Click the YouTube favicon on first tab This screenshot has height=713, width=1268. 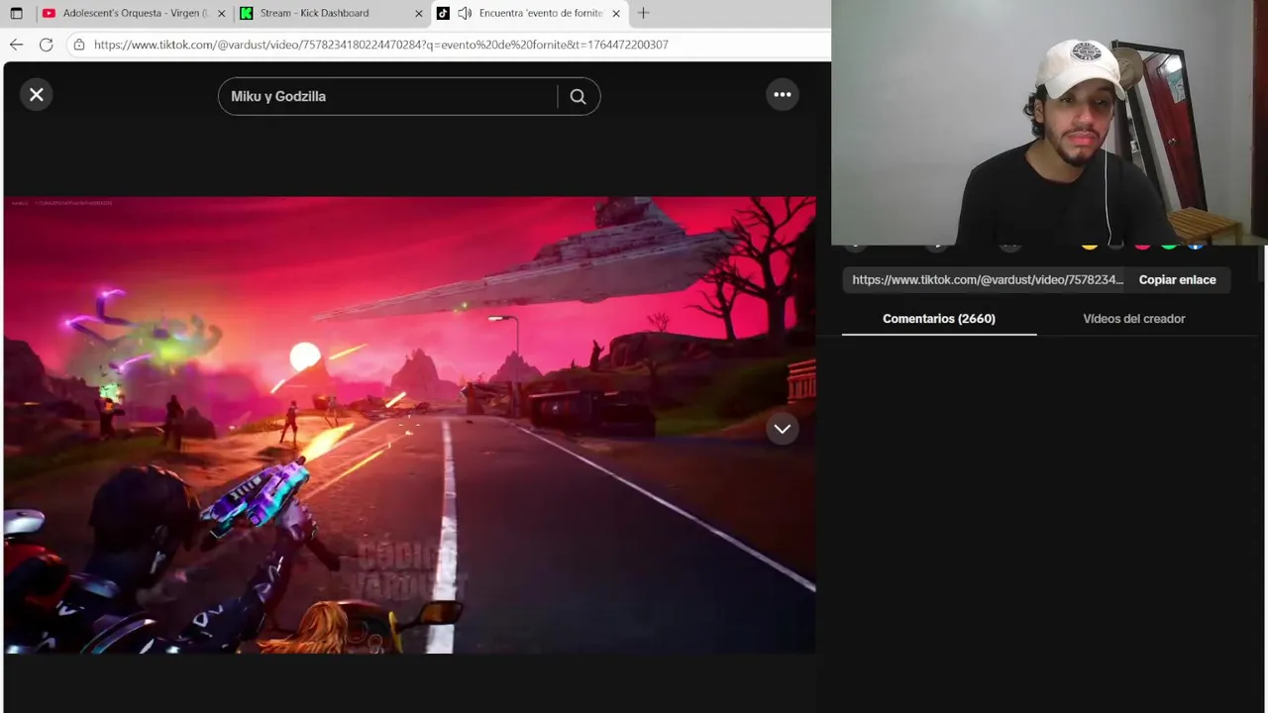49,14
